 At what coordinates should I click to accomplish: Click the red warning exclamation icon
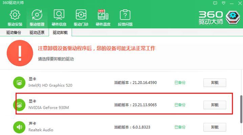tap(20, 53)
